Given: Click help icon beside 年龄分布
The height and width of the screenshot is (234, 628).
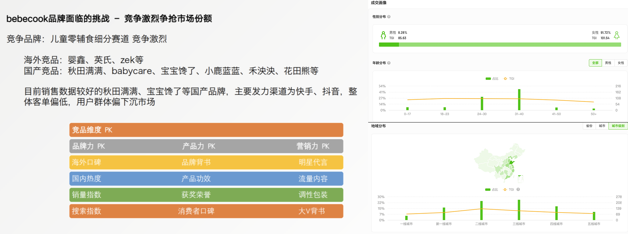Looking at the screenshot, I should (389, 63).
